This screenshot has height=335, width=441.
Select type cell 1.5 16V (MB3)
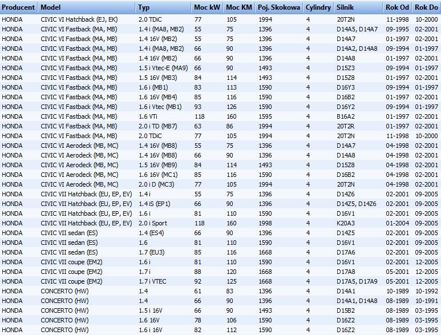158,78
